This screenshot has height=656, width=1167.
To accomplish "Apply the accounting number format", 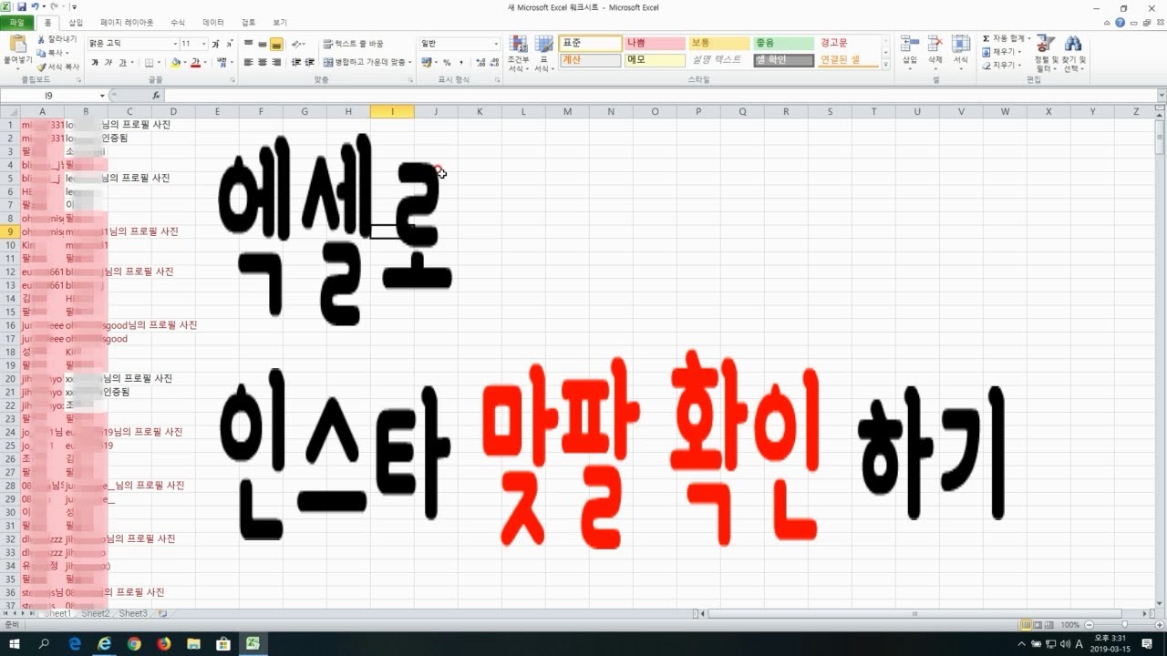I will click(427, 63).
